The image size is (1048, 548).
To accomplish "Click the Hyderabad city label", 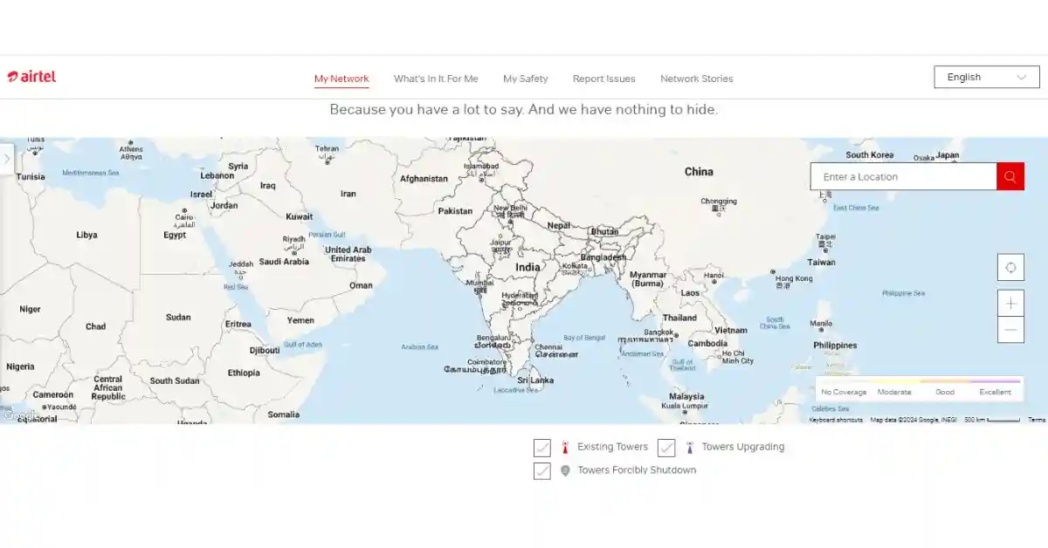I will [520, 295].
